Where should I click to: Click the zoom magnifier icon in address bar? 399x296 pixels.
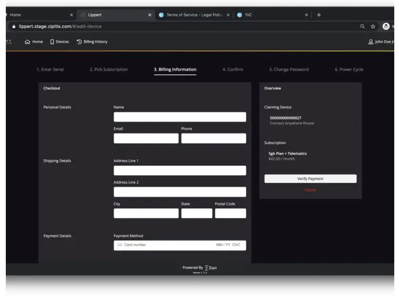pos(363,26)
